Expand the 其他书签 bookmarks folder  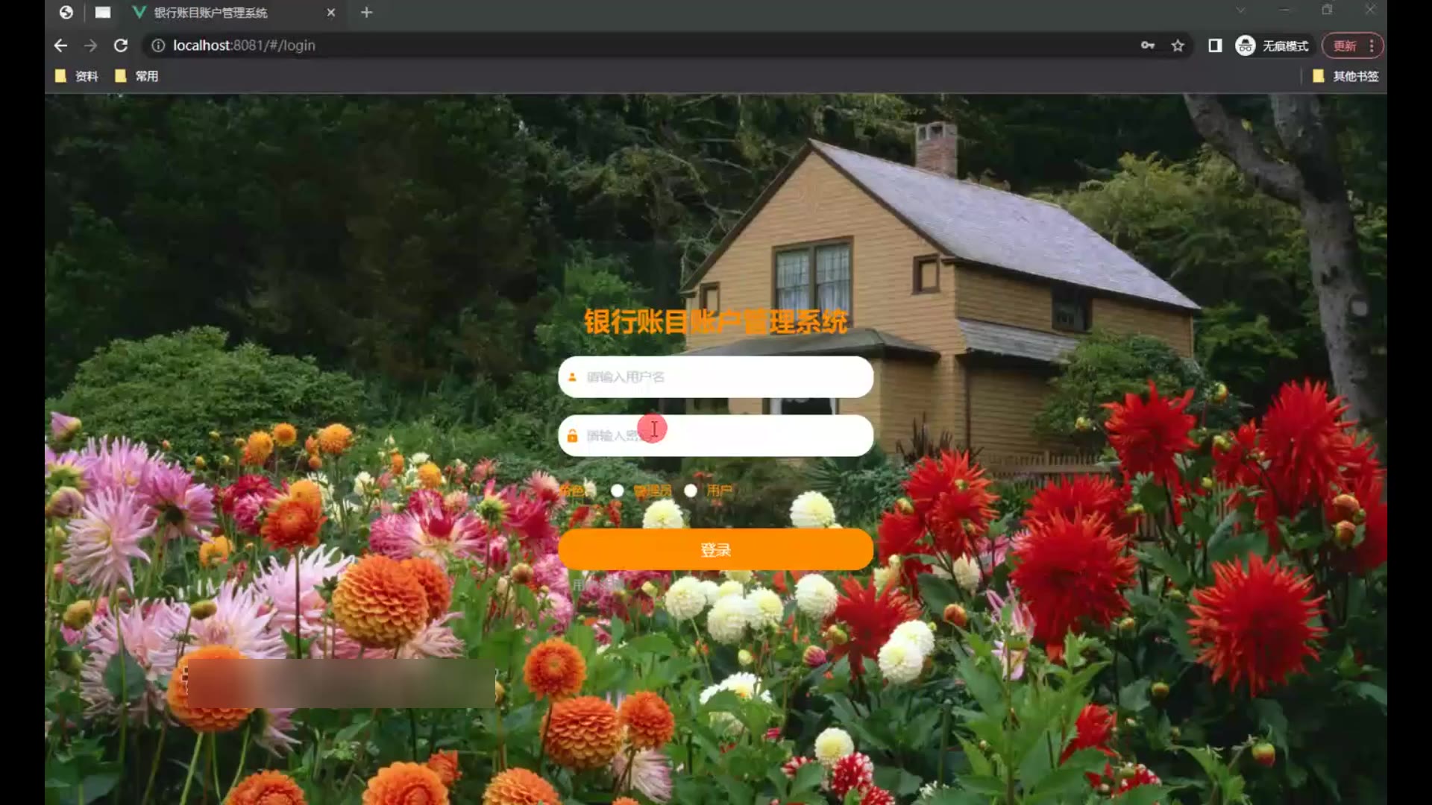coord(1345,76)
